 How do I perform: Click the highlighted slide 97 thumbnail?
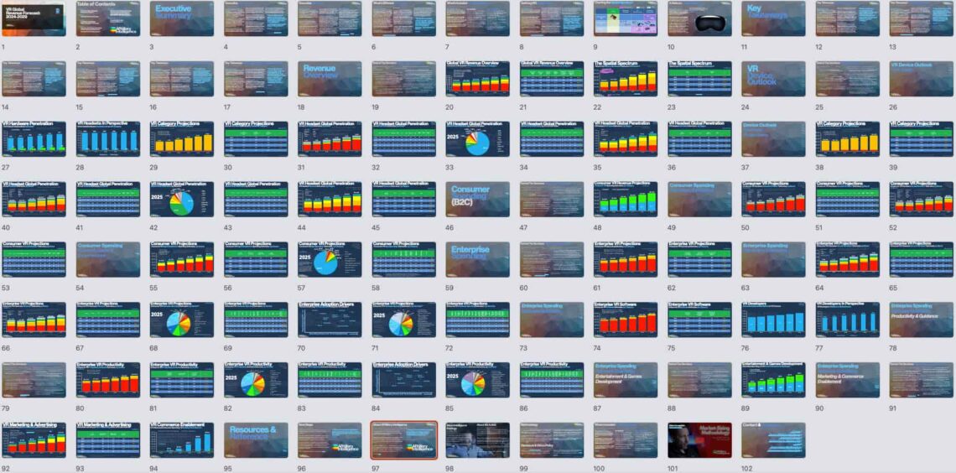tap(403, 440)
